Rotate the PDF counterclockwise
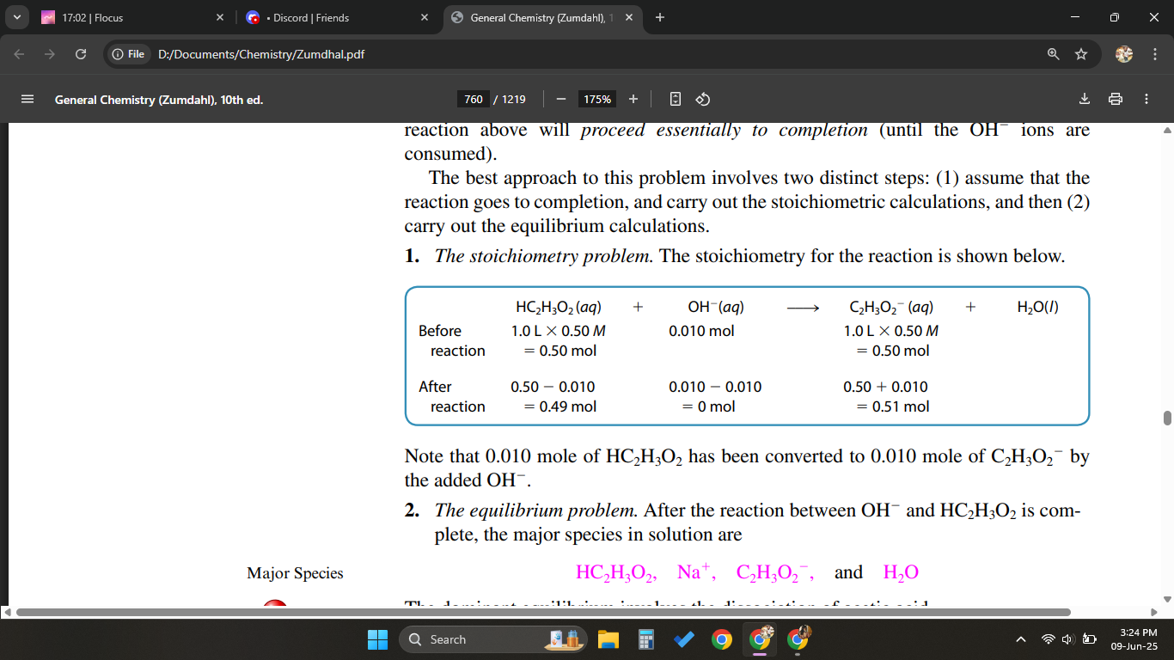The width and height of the screenshot is (1174, 660). 702,99
